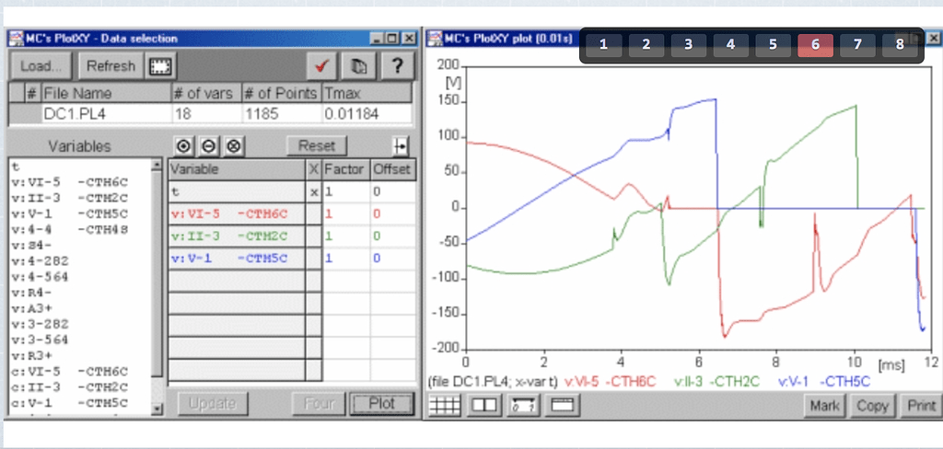Click the circled minus icon above the variable table
Screen dimensions: 943x449
click(208, 145)
